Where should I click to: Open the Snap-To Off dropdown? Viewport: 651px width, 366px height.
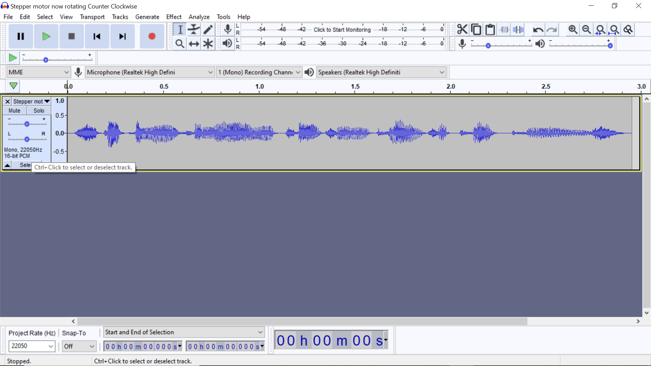[79, 346]
